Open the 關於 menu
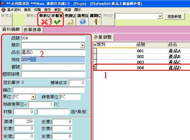Viewport: 190px width, 140px height. pyautogui.click(x=78, y=10)
